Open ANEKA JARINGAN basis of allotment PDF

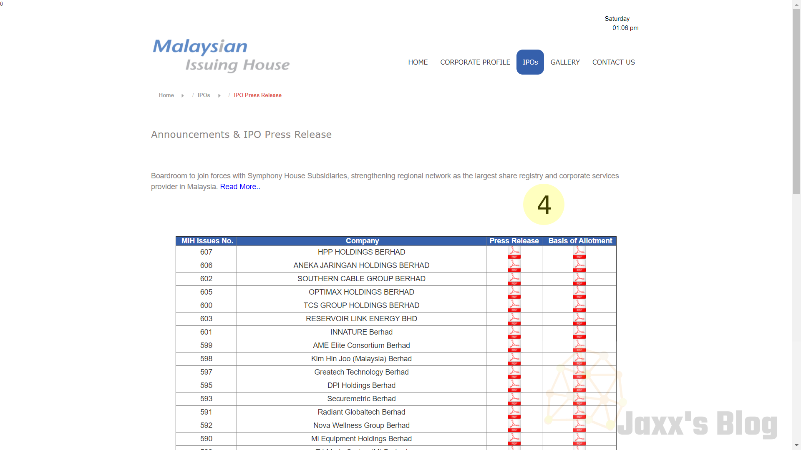(580, 265)
